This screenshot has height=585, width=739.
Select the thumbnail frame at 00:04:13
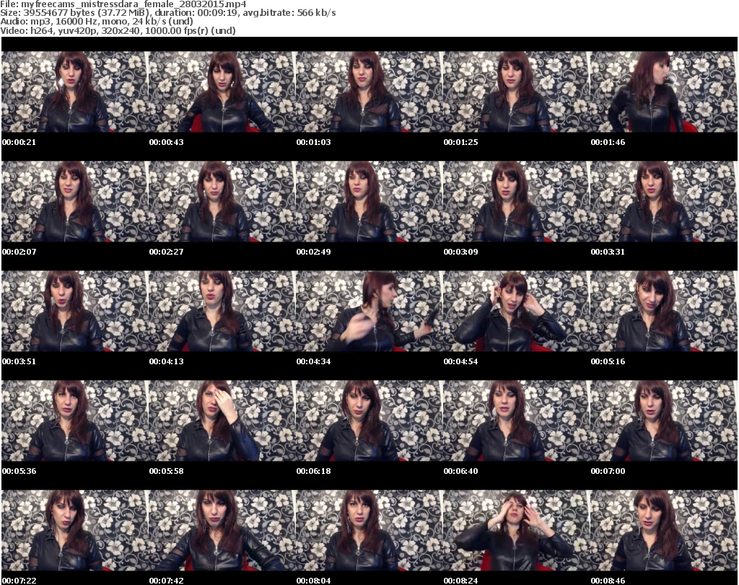[222, 312]
